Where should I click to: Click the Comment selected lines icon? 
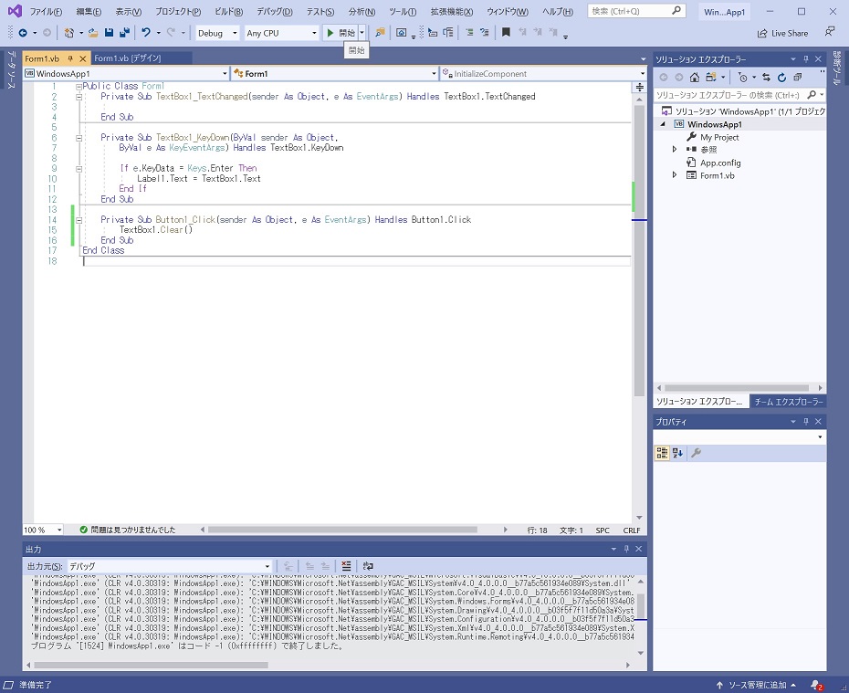point(469,33)
